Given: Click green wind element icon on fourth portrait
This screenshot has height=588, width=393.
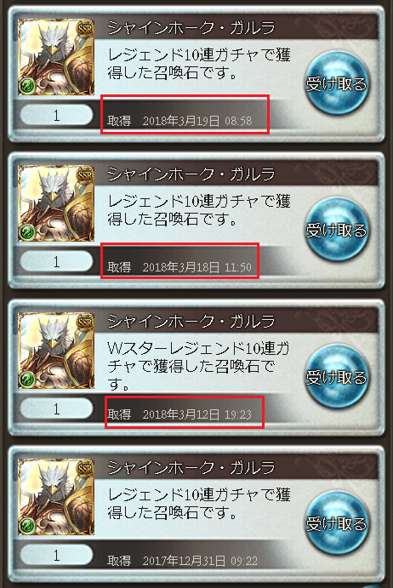Looking at the screenshot, I should coord(27,526).
